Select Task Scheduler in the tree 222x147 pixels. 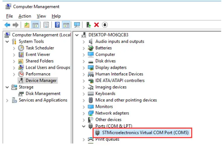40,48
